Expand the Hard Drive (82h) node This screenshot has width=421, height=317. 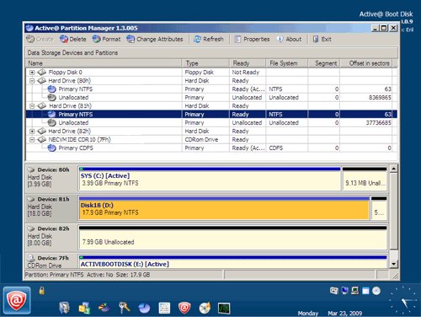click(x=32, y=132)
